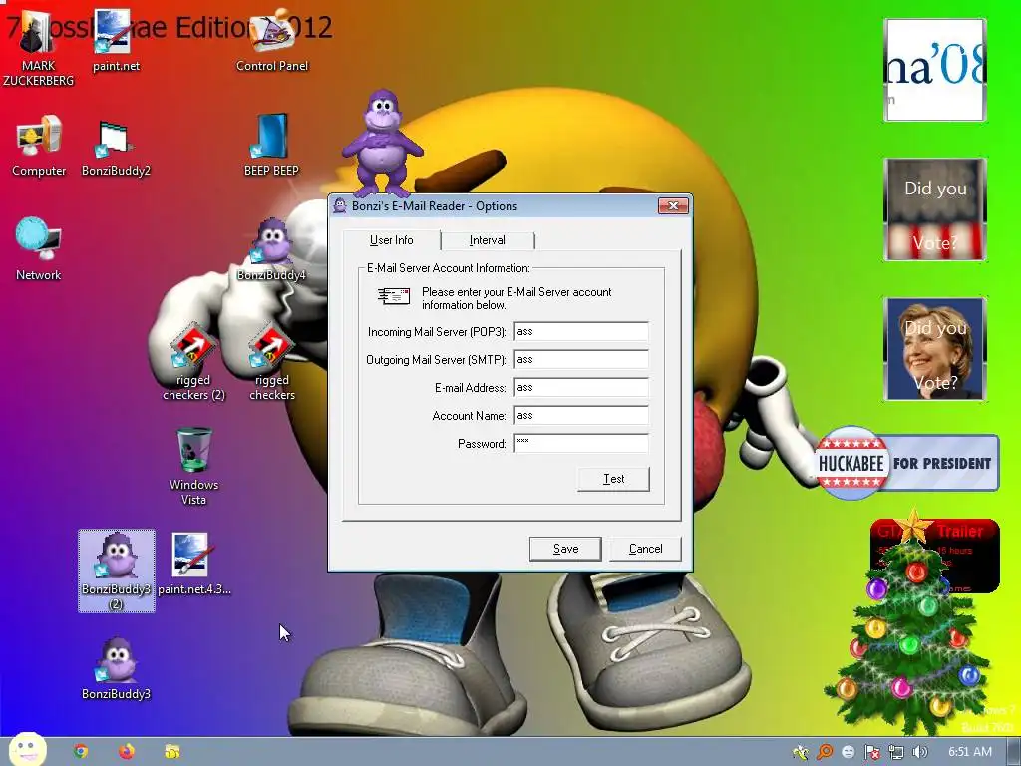Click the Show Desktop strip beside the clock
This screenshot has height=766, width=1021.
[x=1013, y=752]
